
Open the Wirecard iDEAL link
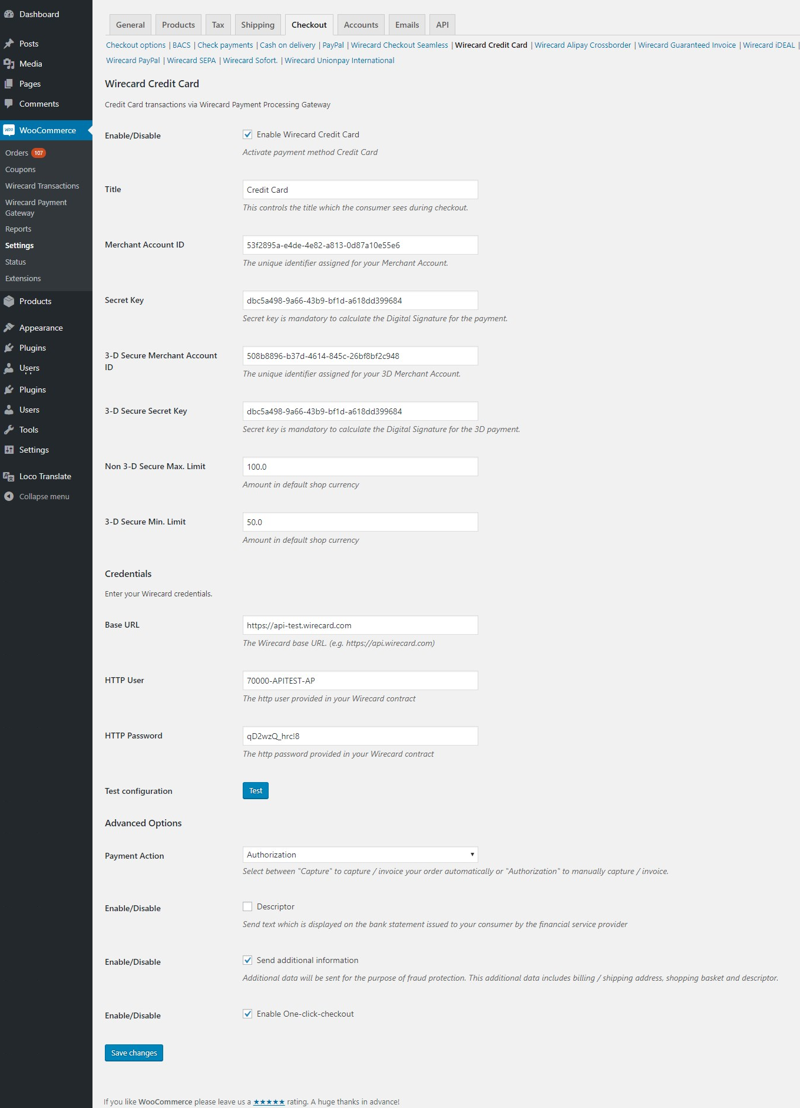point(769,45)
